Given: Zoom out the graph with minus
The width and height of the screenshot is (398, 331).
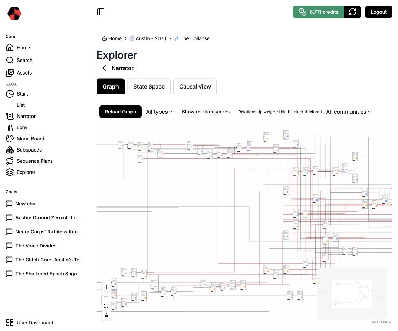Looking at the screenshot, I should click(x=106, y=296).
